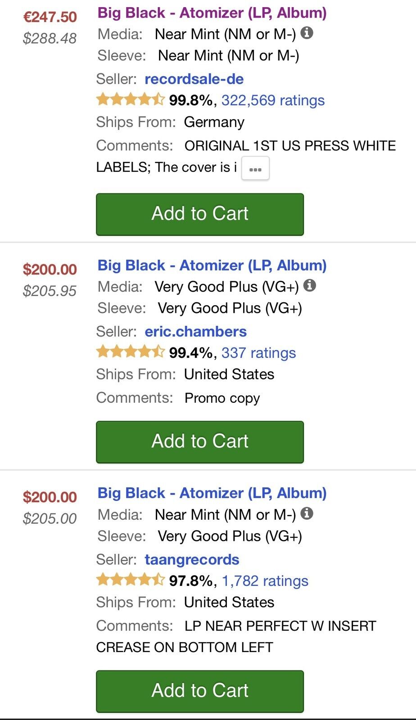View the 337 ratings link
The width and height of the screenshot is (416, 720).
click(258, 353)
